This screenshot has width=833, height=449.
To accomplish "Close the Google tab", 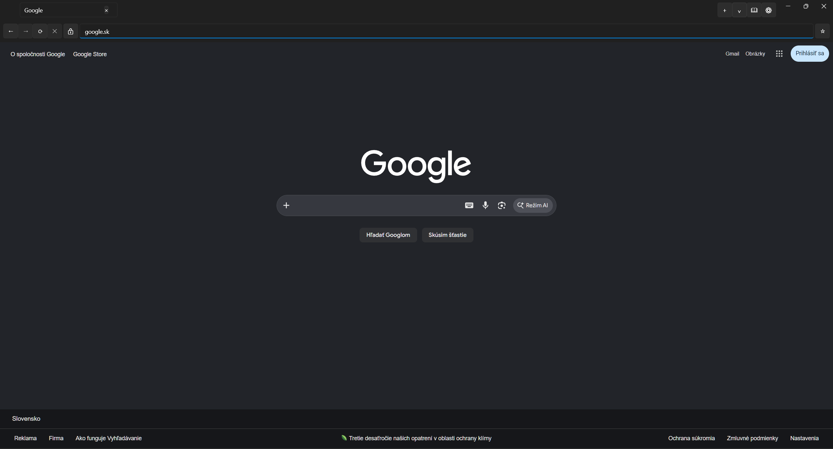I will click(106, 10).
